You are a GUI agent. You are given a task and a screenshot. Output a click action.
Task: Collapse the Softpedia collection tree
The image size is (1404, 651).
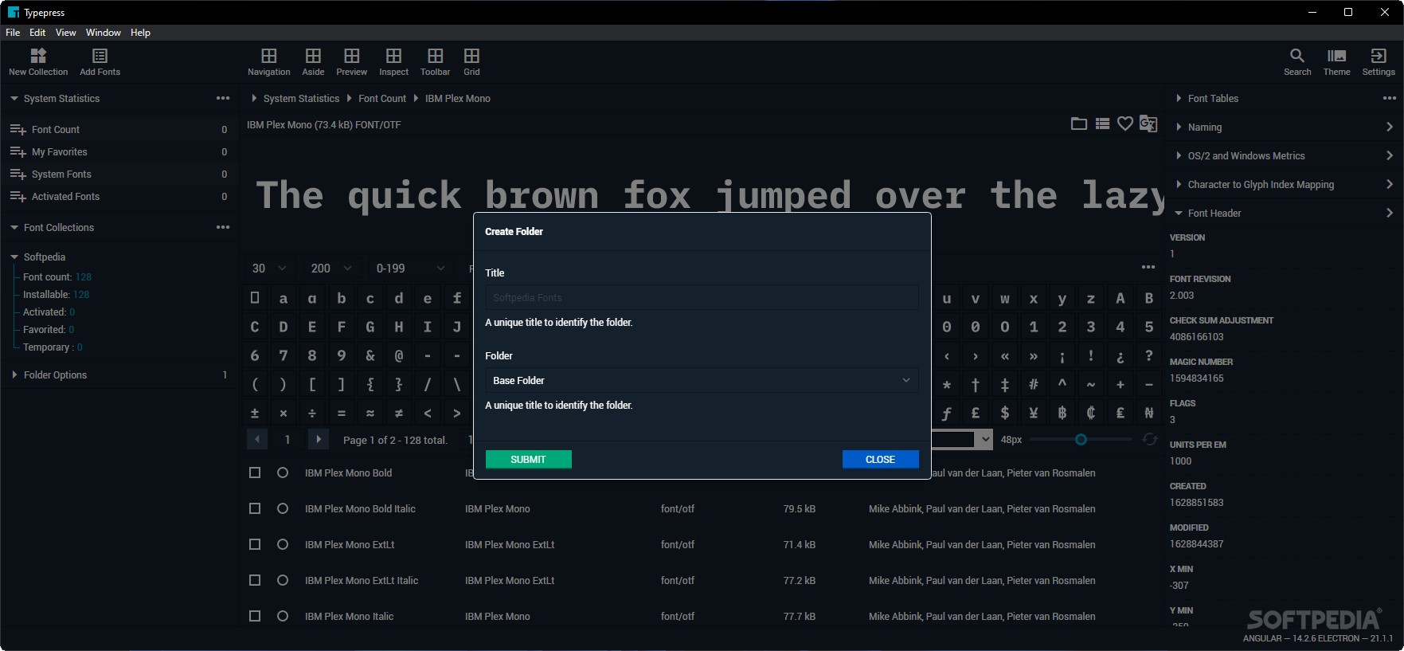pos(14,257)
